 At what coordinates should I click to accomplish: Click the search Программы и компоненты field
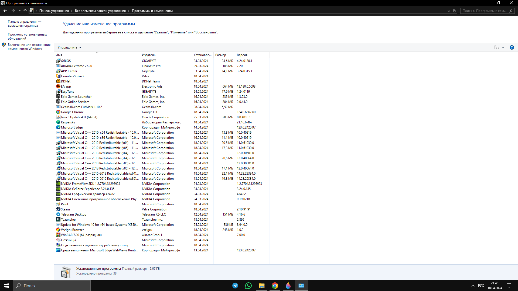(x=487, y=11)
